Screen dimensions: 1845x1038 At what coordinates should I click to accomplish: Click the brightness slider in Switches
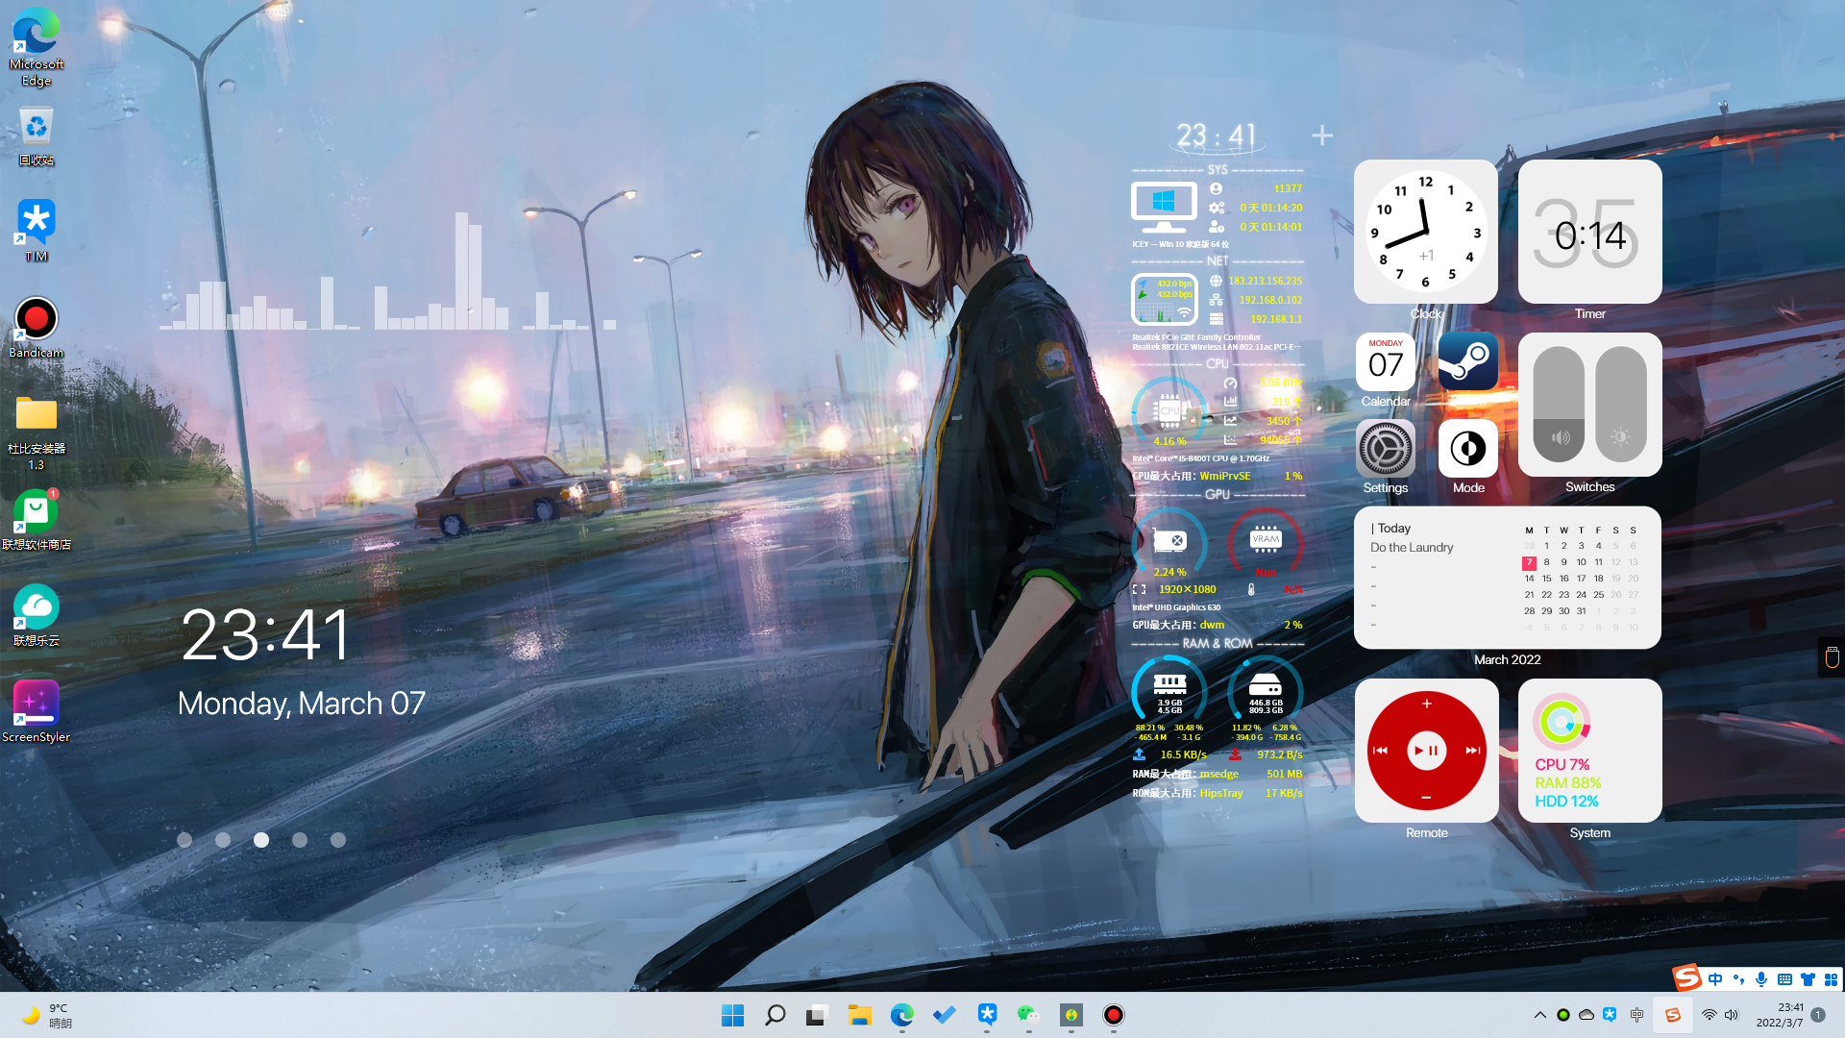click(1621, 405)
